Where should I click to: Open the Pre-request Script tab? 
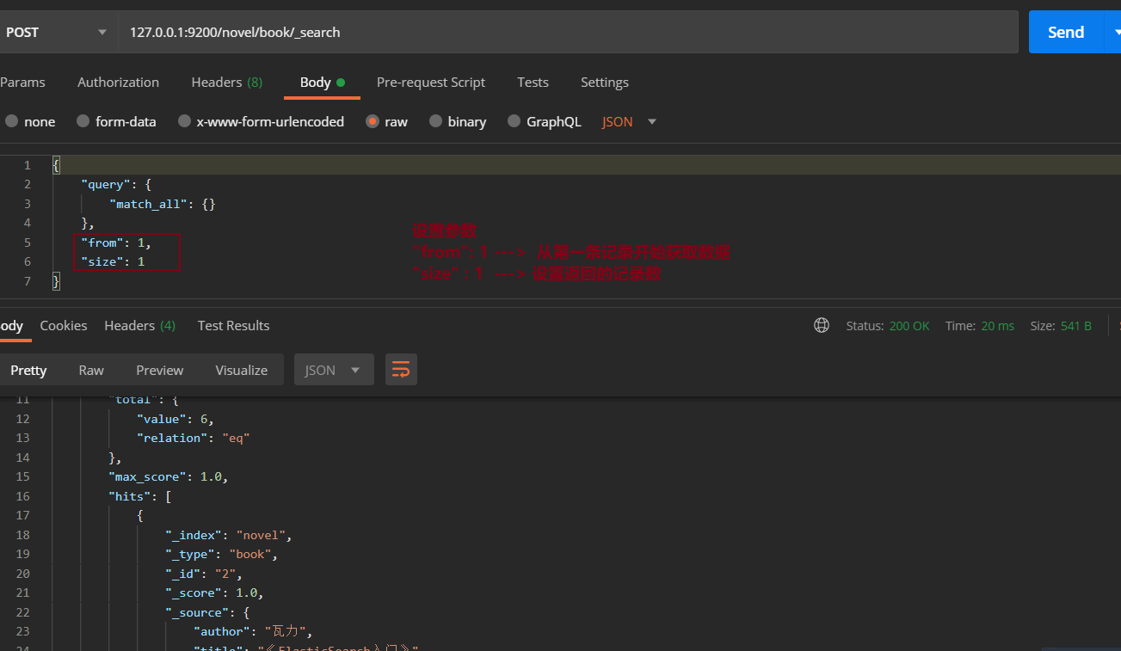(431, 82)
